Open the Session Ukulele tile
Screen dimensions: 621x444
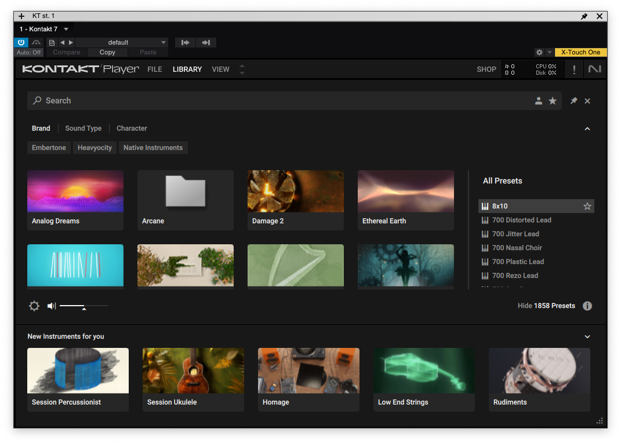(x=193, y=380)
